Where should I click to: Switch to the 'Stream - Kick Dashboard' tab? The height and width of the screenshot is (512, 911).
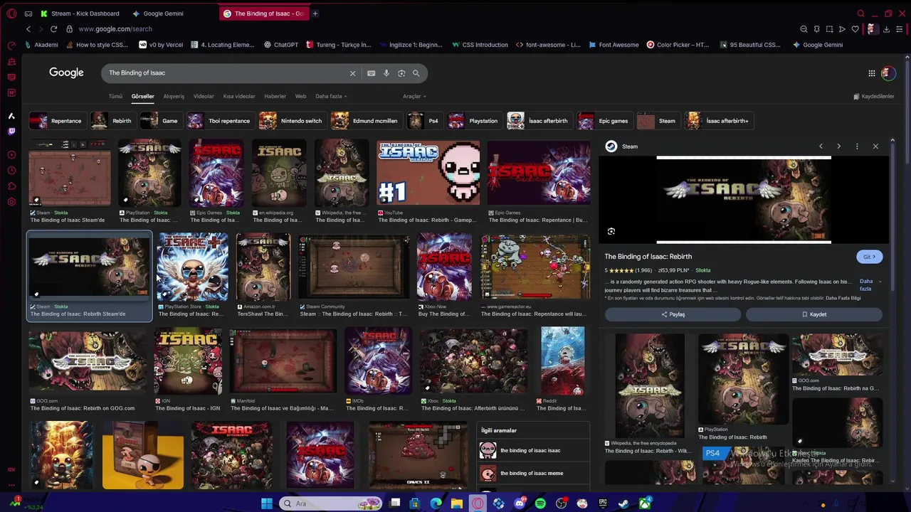click(81, 14)
